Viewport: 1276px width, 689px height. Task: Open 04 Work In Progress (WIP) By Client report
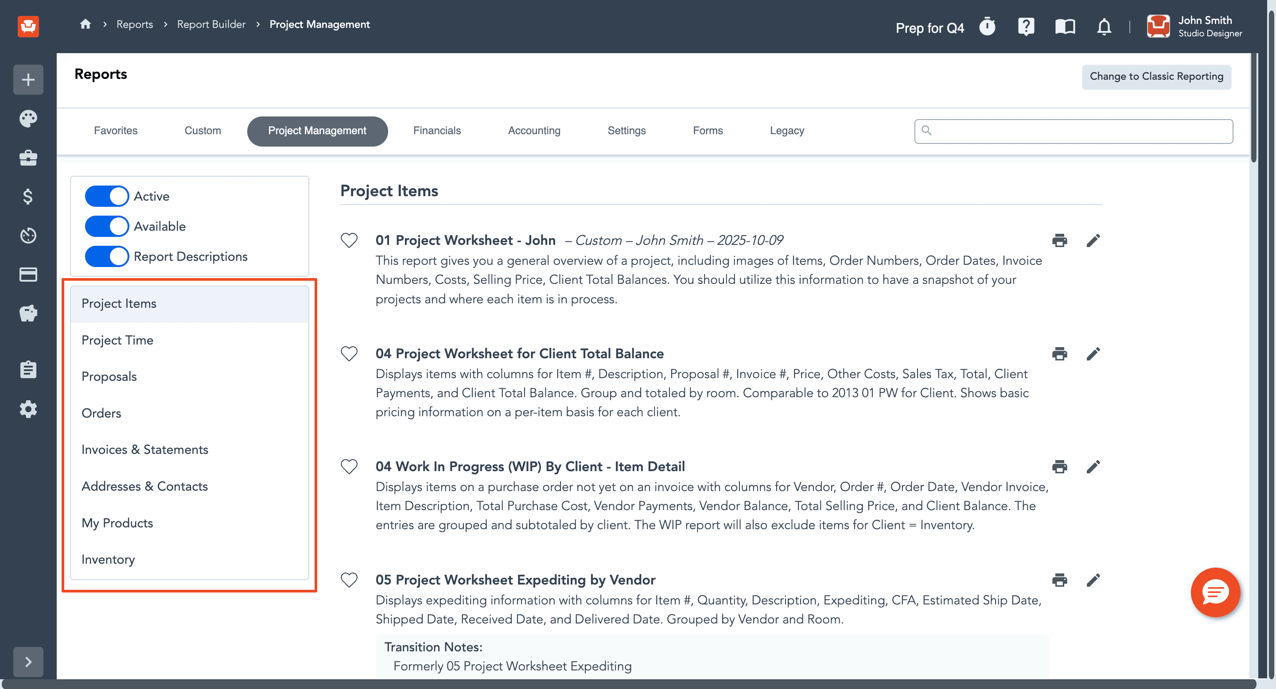pyautogui.click(x=530, y=466)
